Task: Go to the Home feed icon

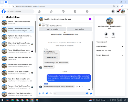Action: pos(39,11)
